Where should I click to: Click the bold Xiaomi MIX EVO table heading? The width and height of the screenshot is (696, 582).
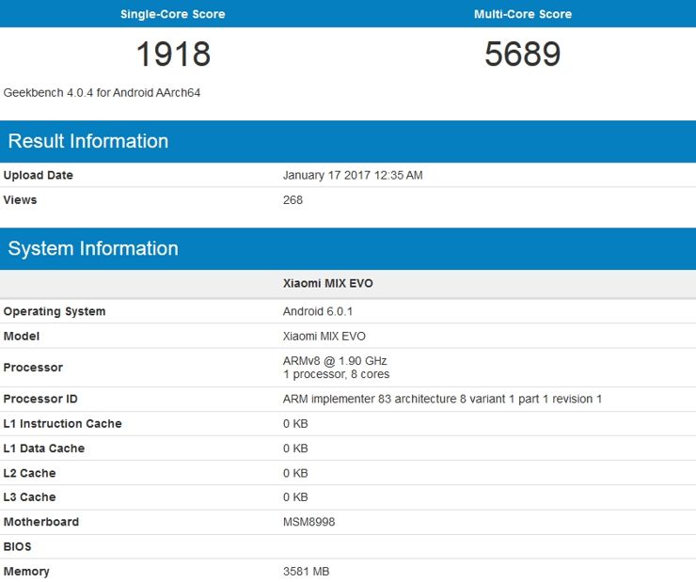click(x=327, y=283)
